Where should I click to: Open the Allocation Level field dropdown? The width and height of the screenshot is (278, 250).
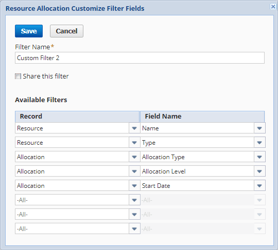[x=259, y=171]
